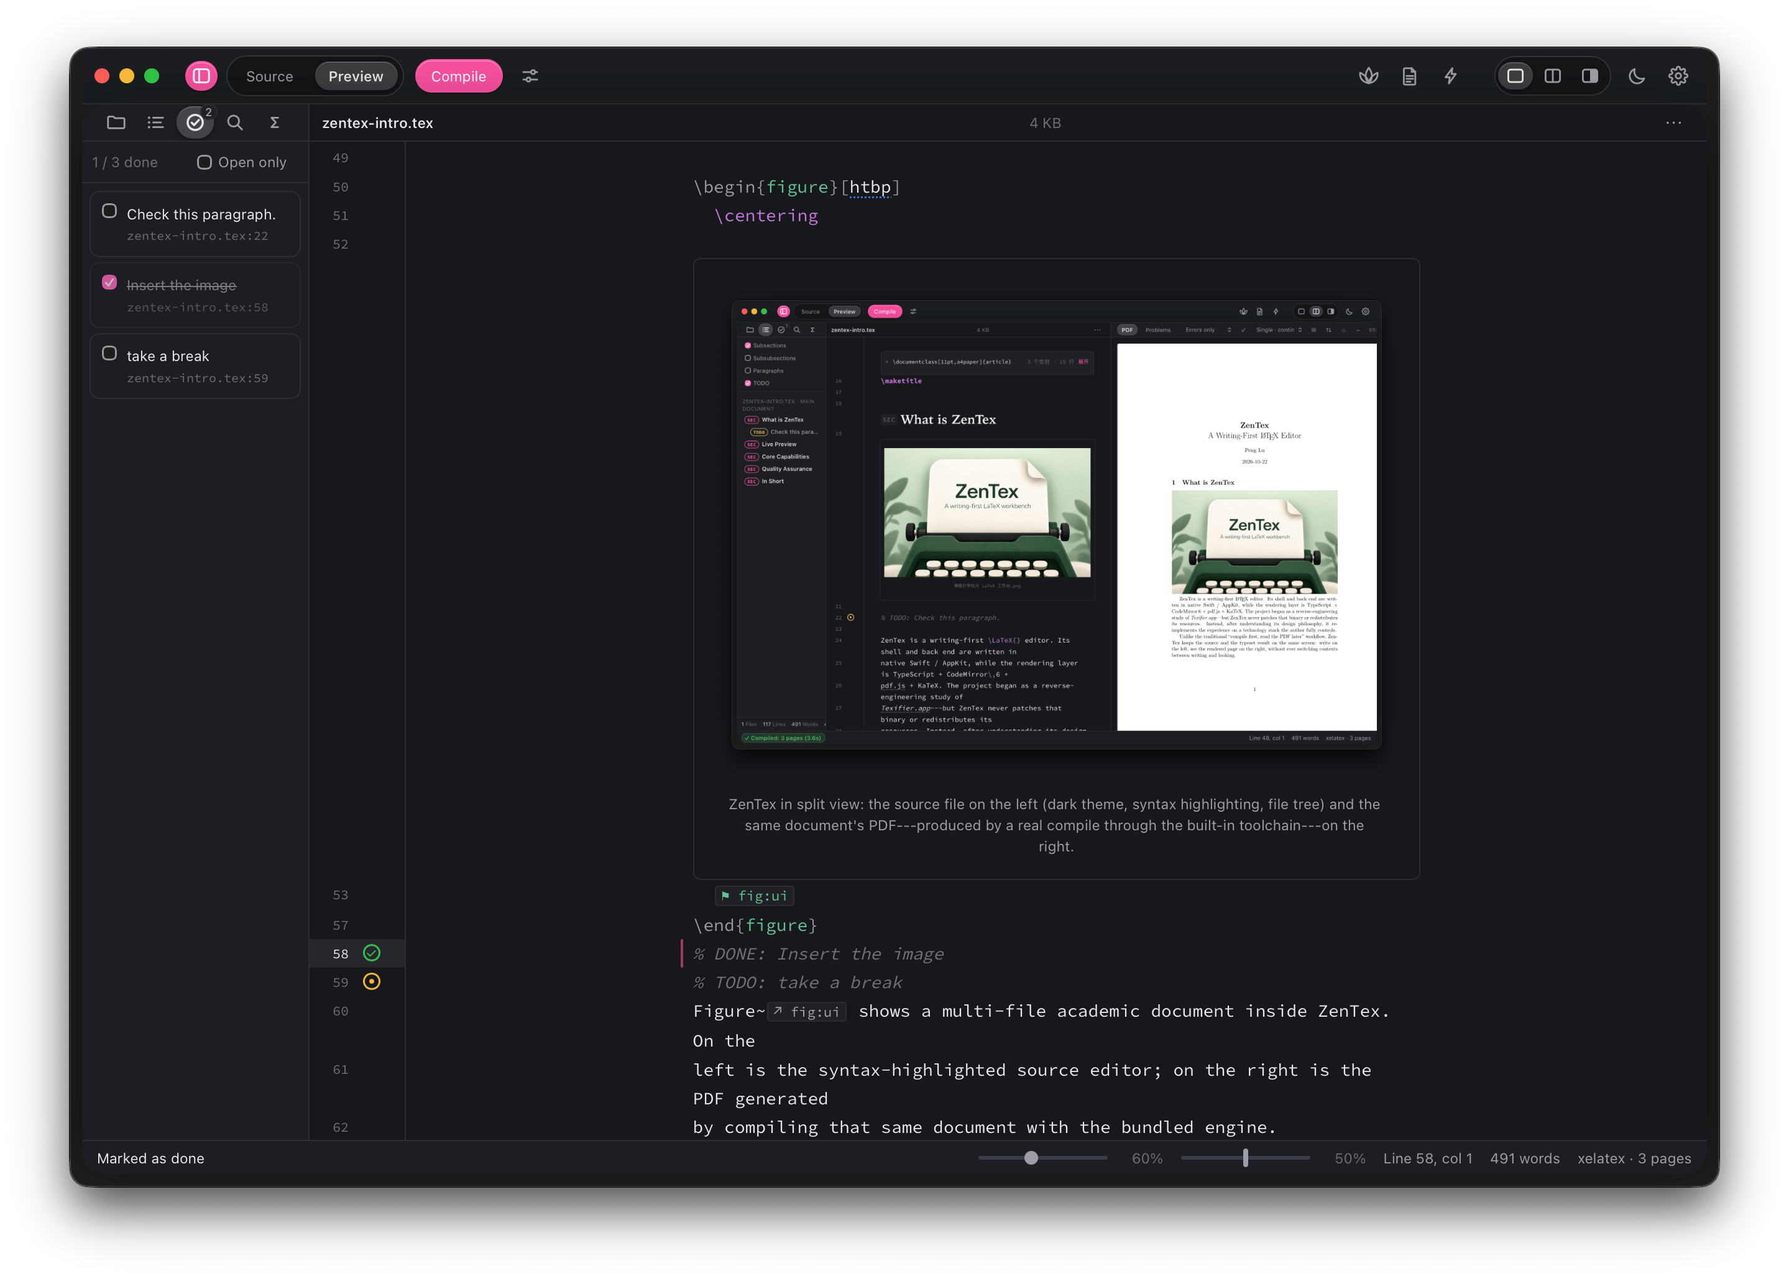Screen dimensions: 1789x1279
Task: Check off 'Check this paragraph.' task
Action: tap(109, 211)
